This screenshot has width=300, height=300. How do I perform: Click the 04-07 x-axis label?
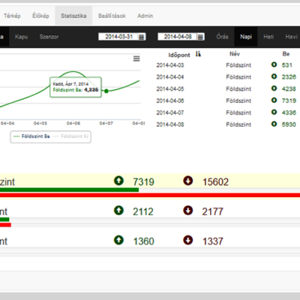point(106,123)
